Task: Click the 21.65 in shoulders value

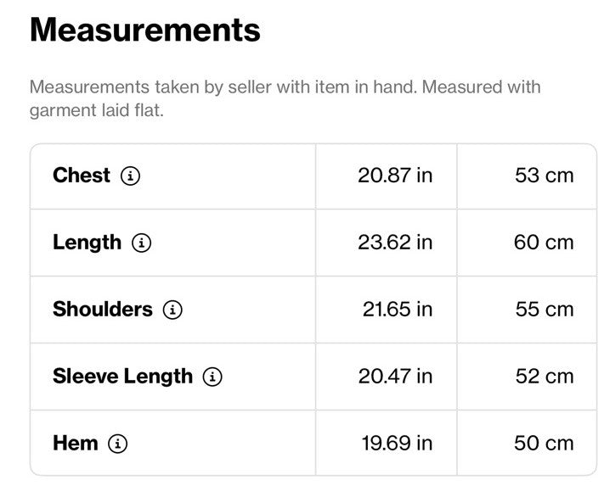Action: click(398, 309)
